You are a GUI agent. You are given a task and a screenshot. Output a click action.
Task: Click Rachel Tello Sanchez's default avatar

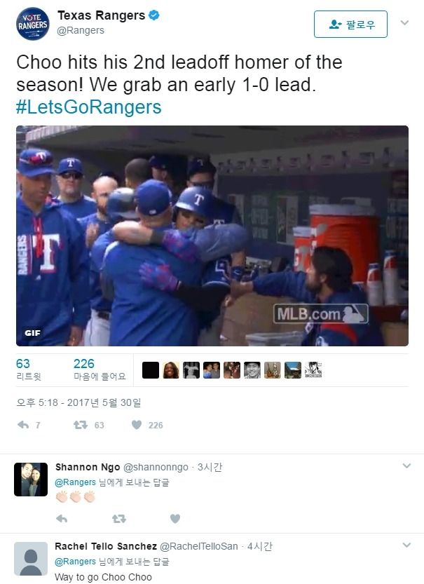(x=31, y=559)
